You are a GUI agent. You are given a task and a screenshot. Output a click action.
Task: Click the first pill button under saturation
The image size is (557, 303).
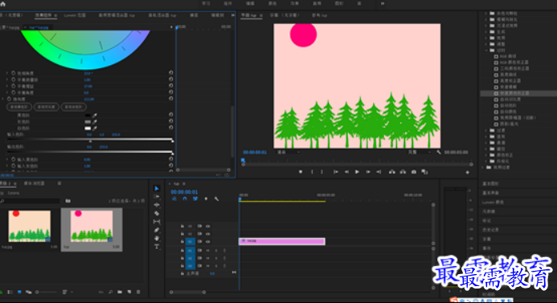pos(19,107)
